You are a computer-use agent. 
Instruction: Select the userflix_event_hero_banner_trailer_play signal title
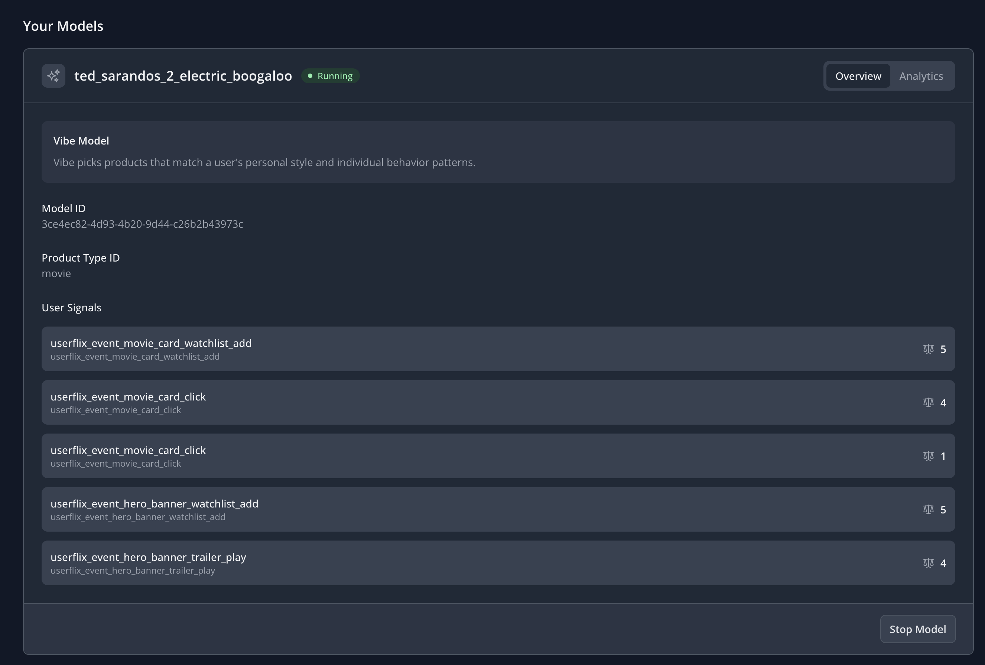(148, 557)
